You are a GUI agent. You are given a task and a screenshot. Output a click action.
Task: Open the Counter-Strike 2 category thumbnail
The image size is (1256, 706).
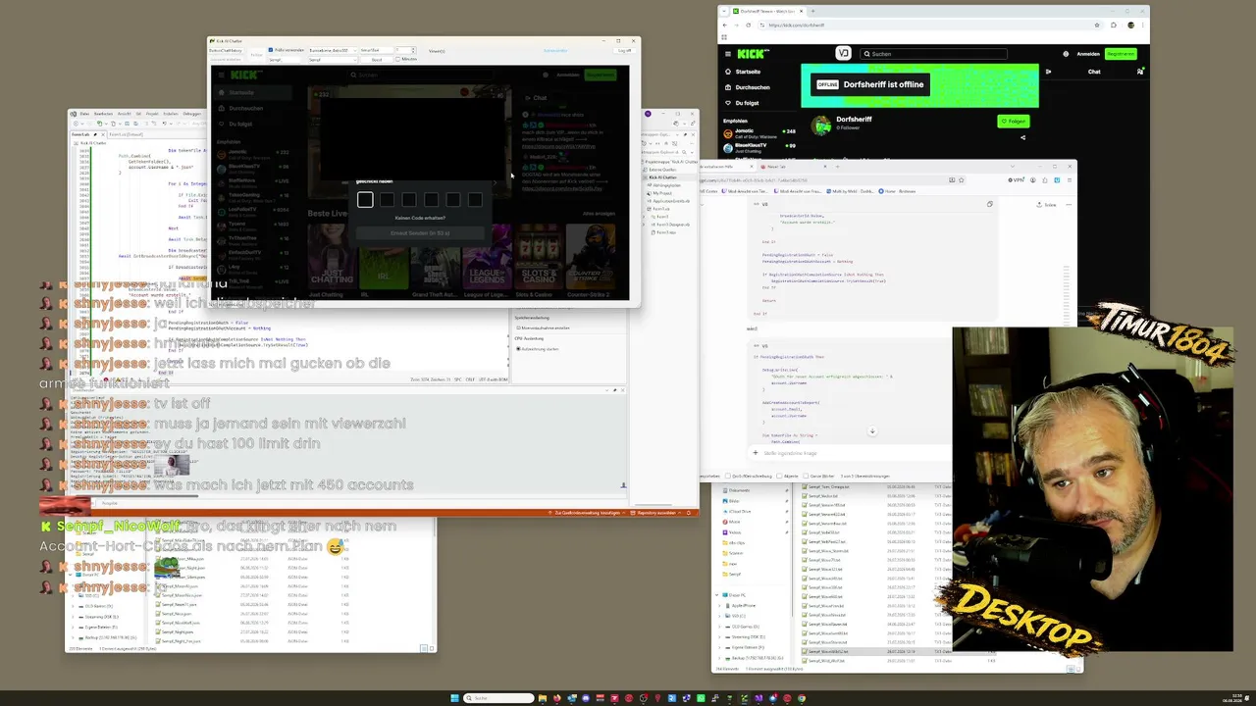point(590,255)
